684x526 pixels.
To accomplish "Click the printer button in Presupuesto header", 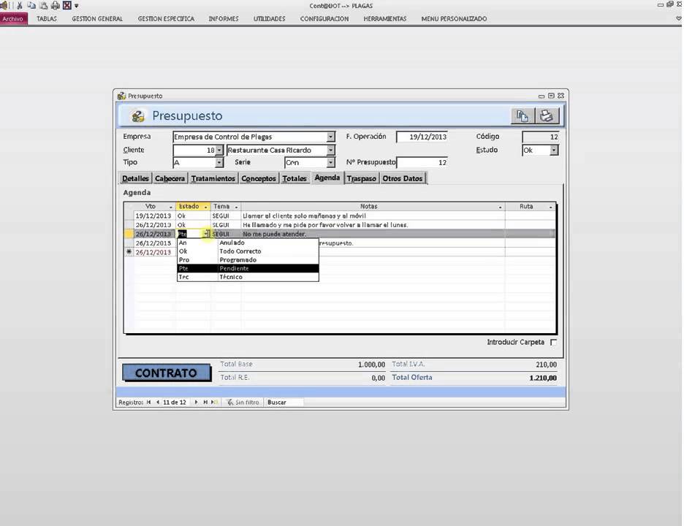I will (x=547, y=116).
